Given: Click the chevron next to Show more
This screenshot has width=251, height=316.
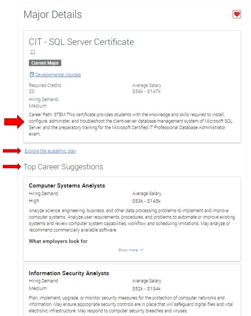Looking at the screenshot, I should point(142,250).
